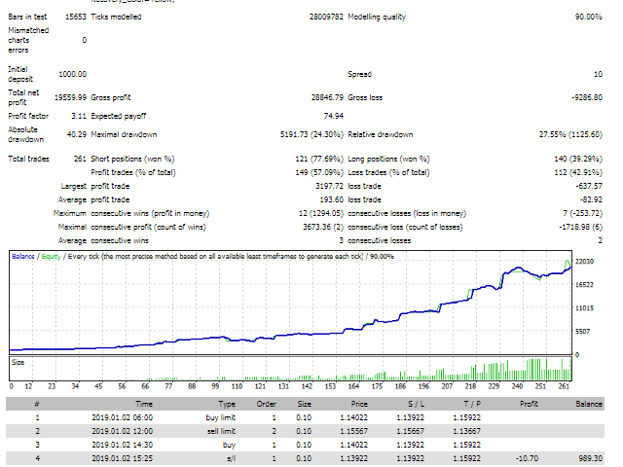Click the s/l type cell in row 4
This screenshot has width=623, height=467.
[232, 458]
